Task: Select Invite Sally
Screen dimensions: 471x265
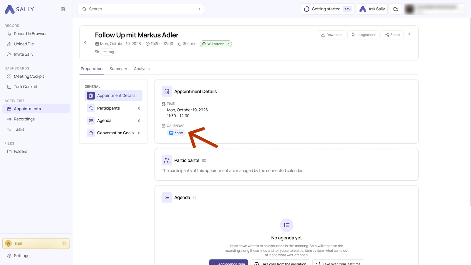Action: (36, 54)
